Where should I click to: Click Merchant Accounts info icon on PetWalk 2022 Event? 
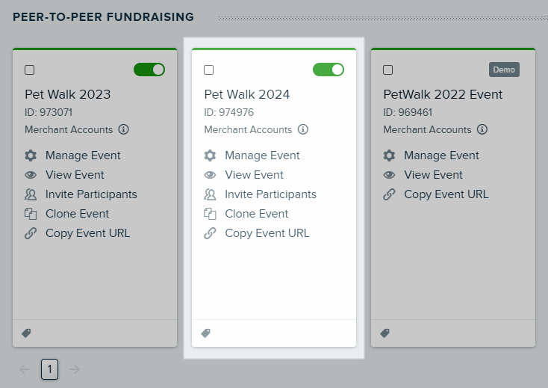click(x=482, y=129)
